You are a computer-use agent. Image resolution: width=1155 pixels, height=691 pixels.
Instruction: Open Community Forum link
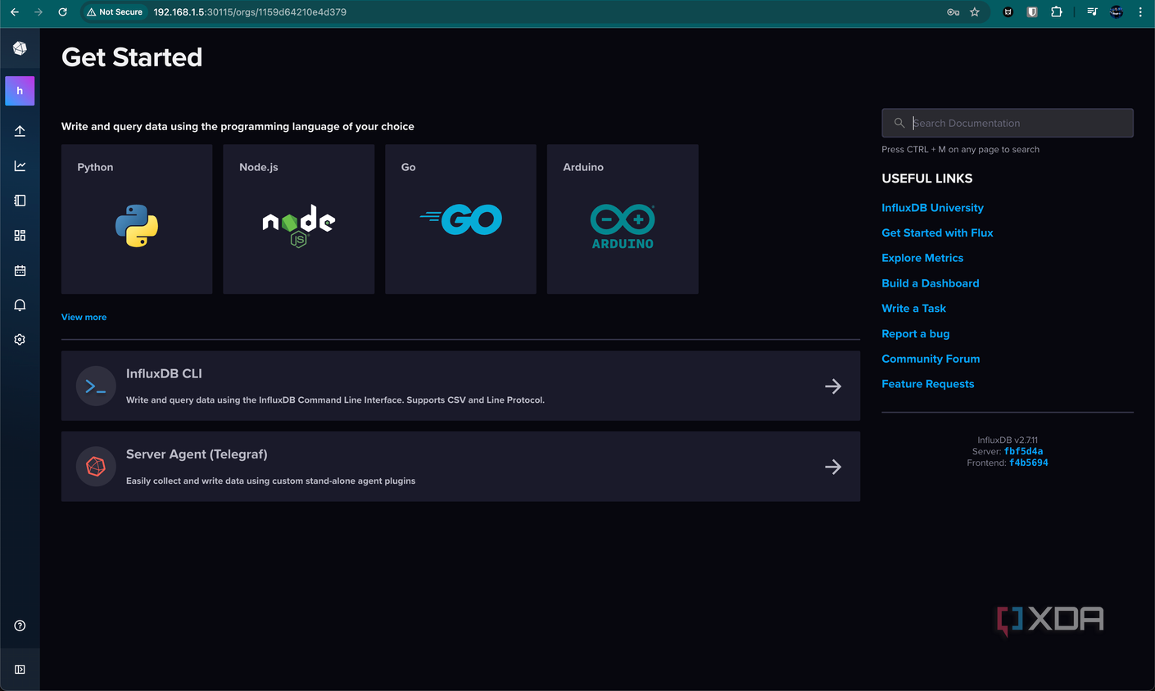(x=931, y=359)
